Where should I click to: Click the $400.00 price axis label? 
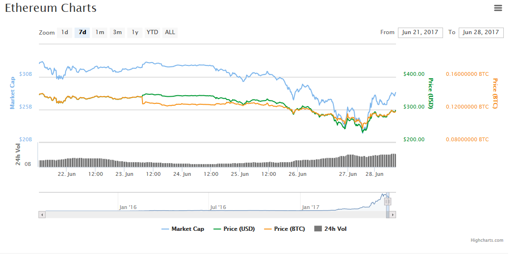[x=414, y=74]
